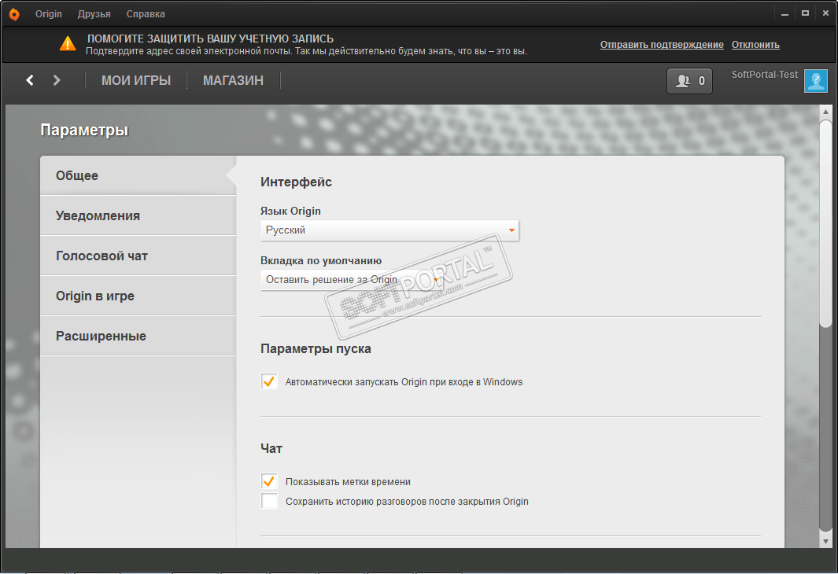The height and width of the screenshot is (574, 838).
Task: Click Отправить подтверждение link
Action: click(662, 45)
